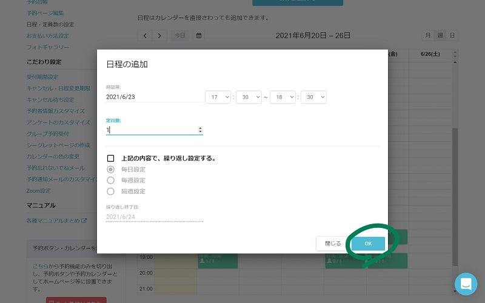Click the 今日 today button
The height and width of the screenshot is (303, 485).
coord(179,36)
